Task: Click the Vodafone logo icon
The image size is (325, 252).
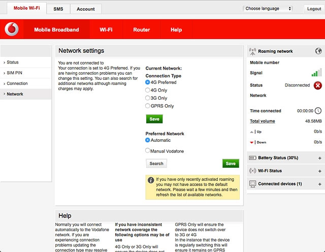Action: [11, 30]
